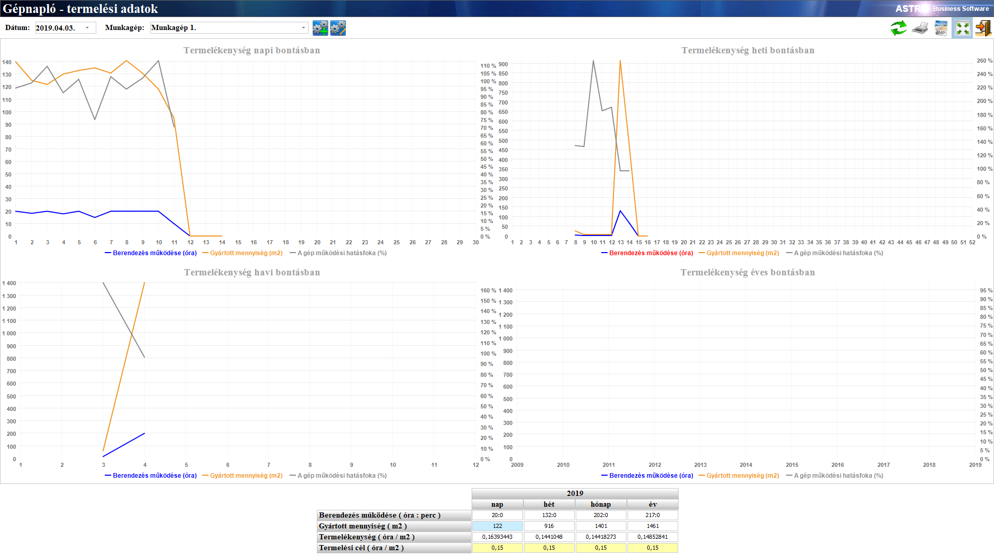Screen dimensions: 994x559
Task: Click the 'Gépnapló - termelési adatok' window title
Action: [80, 9]
